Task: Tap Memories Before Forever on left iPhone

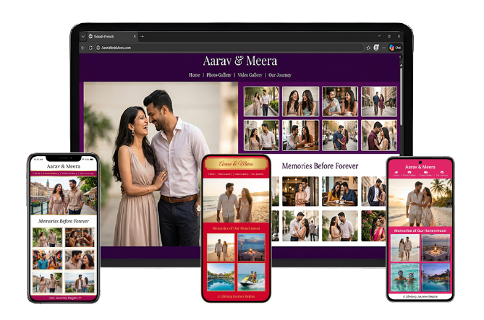Action: (x=64, y=221)
